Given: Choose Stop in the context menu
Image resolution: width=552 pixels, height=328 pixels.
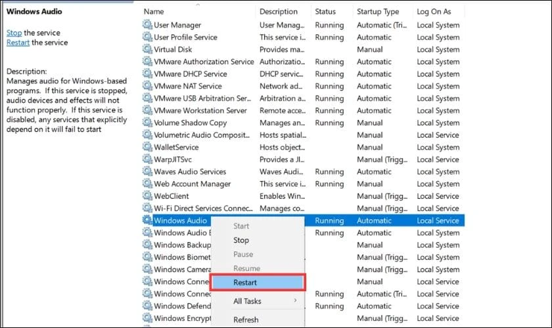Looking at the screenshot, I should [x=241, y=240].
